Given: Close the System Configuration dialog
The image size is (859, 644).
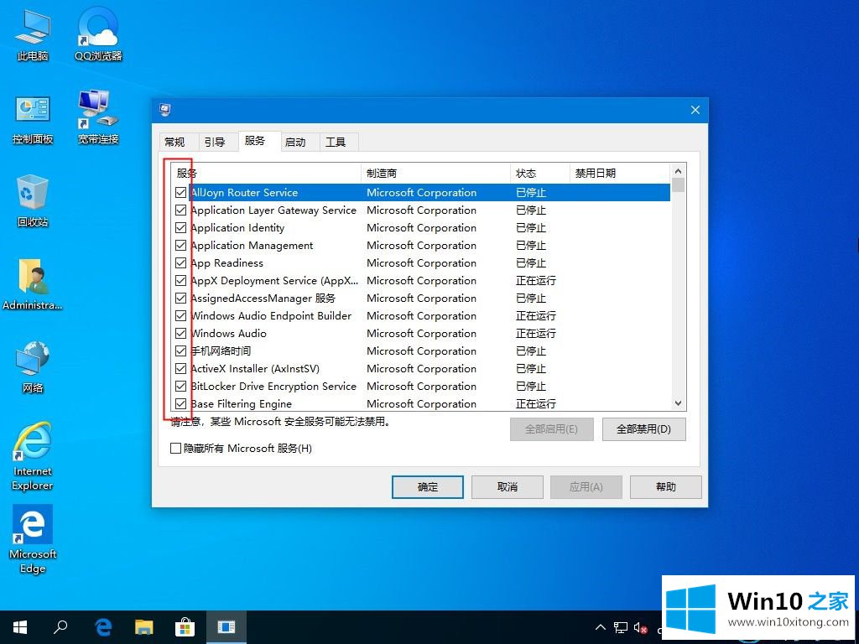Looking at the screenshot, I should (x=695, y=110).
